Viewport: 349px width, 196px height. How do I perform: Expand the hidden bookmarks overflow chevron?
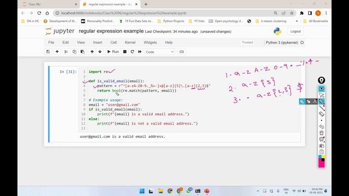pyautogui.click(x=297, y=21)
